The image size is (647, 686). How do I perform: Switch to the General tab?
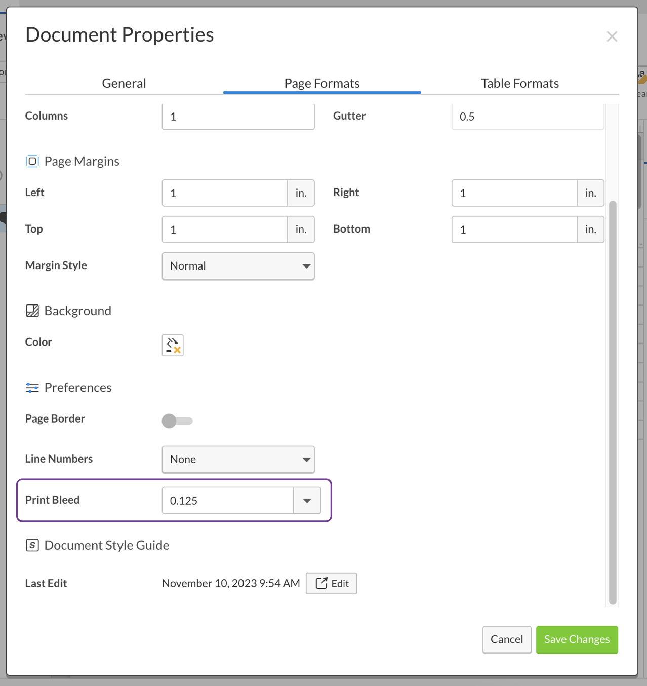point(124,83)
